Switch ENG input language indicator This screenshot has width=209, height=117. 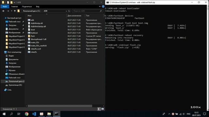188,114
